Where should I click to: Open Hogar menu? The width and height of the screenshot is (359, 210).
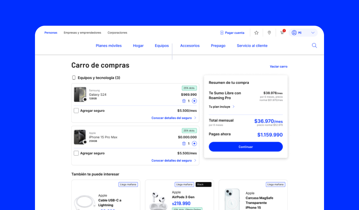click(x=138, y=46)
